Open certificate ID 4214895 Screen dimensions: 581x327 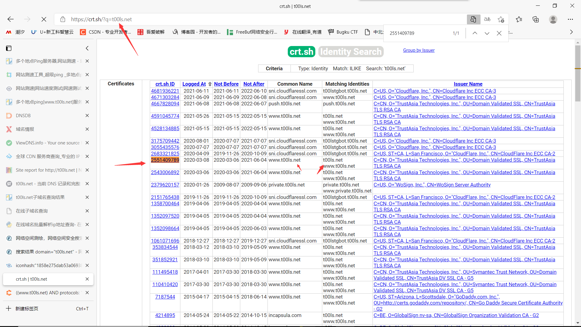click(x=165, y=315)
